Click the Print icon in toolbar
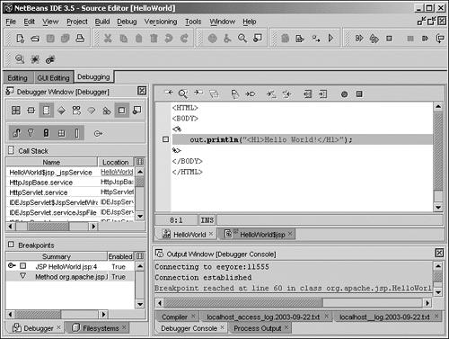 [80, 39]
